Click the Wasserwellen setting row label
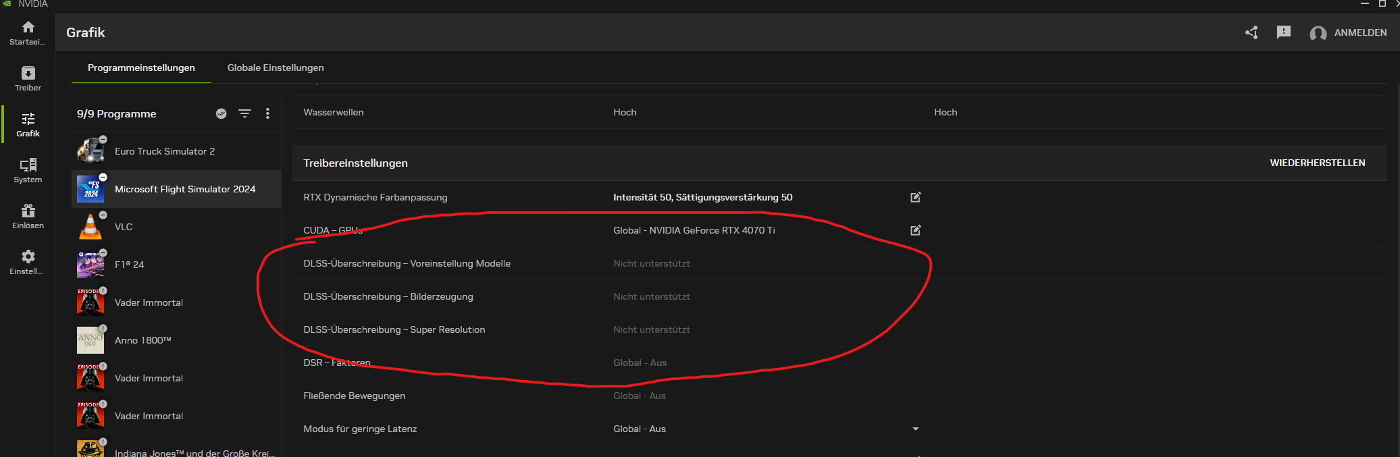1400x457 pixels. tap(334, 112)
